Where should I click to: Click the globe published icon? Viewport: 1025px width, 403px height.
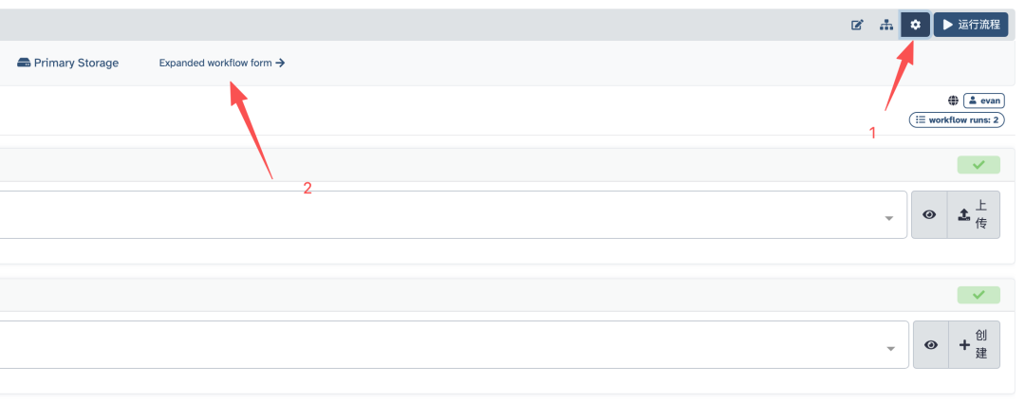pyautogui.click(x=953, y=101)
